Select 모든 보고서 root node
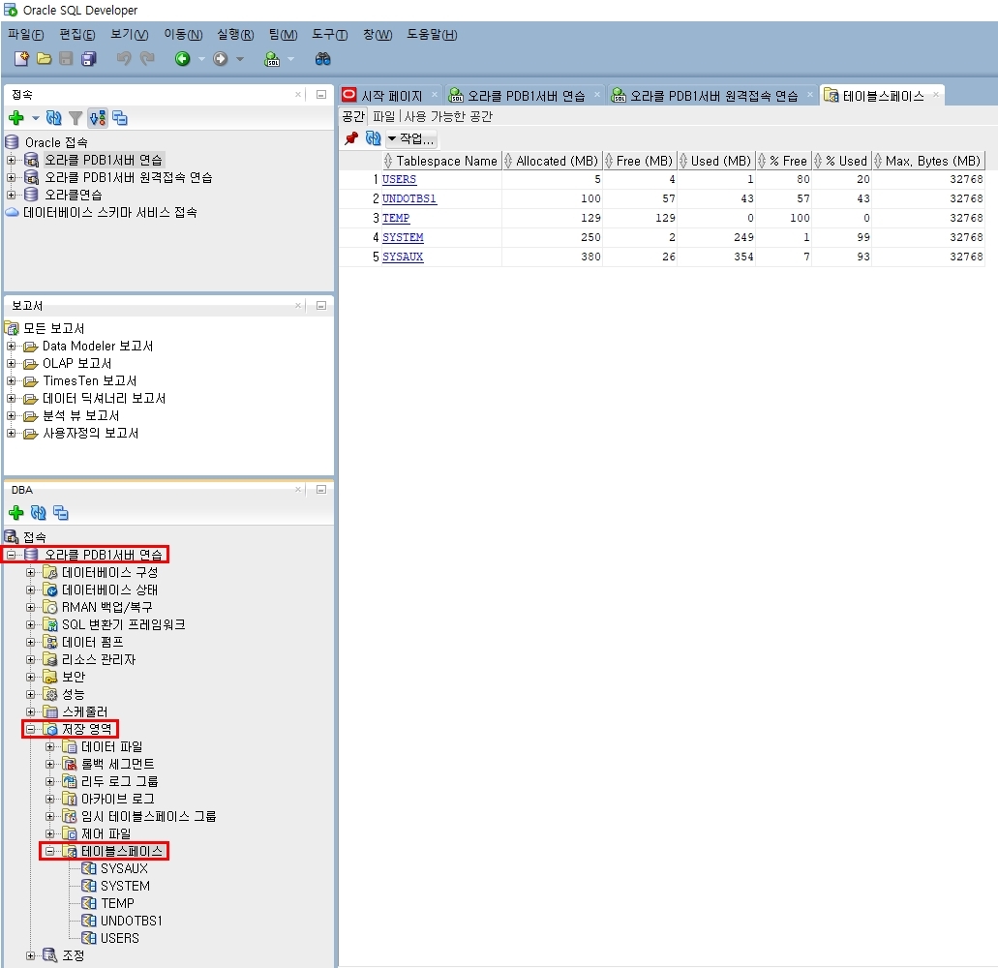 [x=53, y=328]
